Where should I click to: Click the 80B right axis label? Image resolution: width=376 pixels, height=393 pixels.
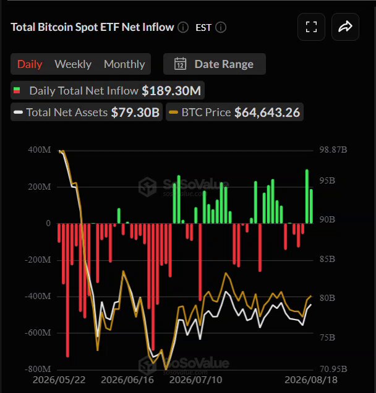[327, 298]
